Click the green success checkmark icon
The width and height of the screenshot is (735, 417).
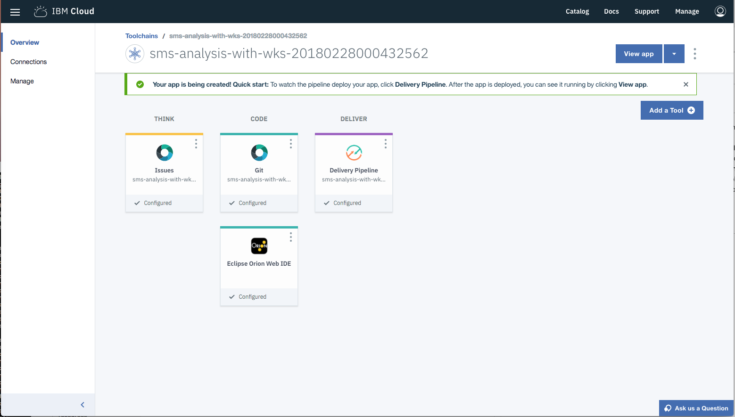[140, 84]
